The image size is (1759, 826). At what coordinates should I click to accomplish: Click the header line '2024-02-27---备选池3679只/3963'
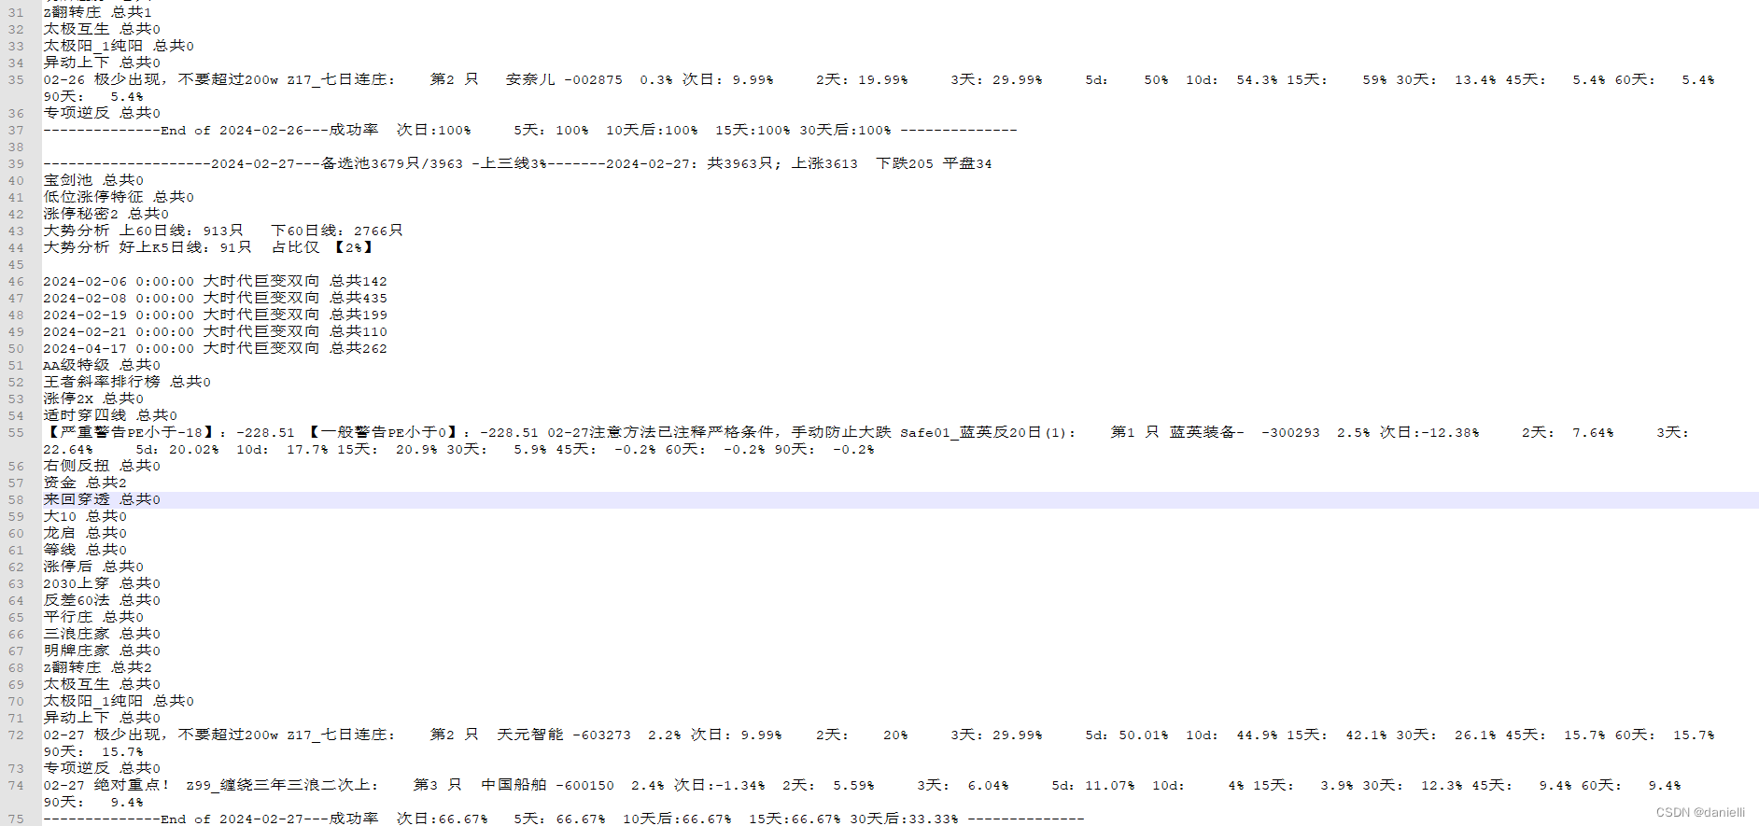517,163
